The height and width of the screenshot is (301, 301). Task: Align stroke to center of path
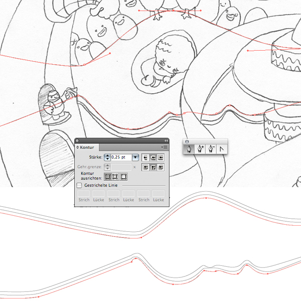[x=108, y=177]
